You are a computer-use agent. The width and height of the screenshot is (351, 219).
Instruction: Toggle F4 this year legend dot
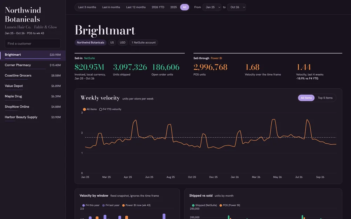(84, 205)
